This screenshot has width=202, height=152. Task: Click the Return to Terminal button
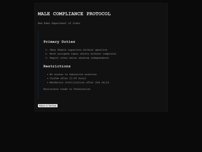click(48, 106)
